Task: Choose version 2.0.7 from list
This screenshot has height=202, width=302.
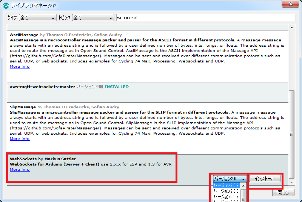Action: pyautogui.click(x=226, y=196)
